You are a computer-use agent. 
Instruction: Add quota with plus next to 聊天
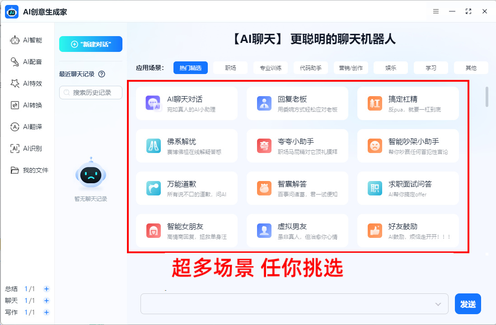47,300
